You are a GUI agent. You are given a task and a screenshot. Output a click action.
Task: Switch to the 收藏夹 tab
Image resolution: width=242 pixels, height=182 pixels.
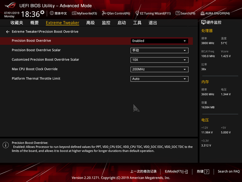(17, 23)
